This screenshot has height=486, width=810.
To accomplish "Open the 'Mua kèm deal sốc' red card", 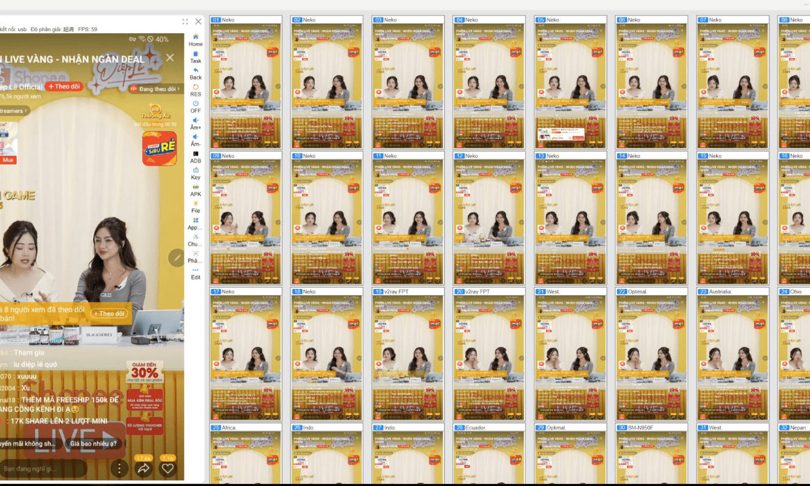I will coord(144,401).
